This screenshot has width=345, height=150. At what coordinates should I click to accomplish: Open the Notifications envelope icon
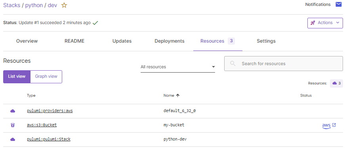pyautogui.click(x=338, y=4)
